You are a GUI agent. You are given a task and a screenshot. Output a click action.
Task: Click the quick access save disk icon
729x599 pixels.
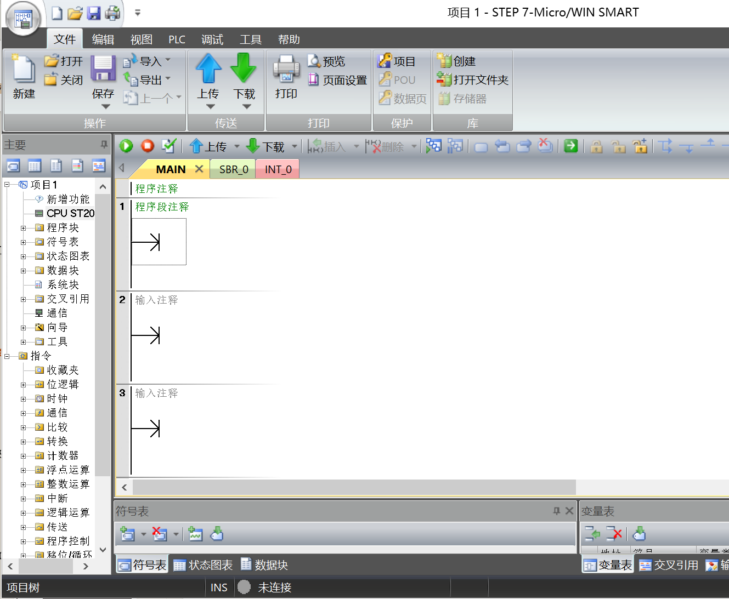pos(94,13)
